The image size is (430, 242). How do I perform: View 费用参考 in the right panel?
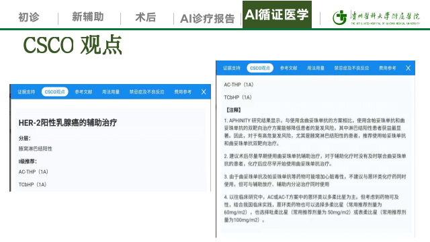coord(388,68)
